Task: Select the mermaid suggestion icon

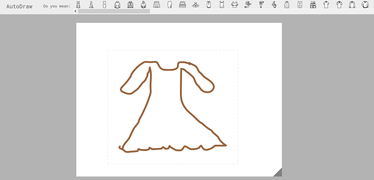Action: 248,5
